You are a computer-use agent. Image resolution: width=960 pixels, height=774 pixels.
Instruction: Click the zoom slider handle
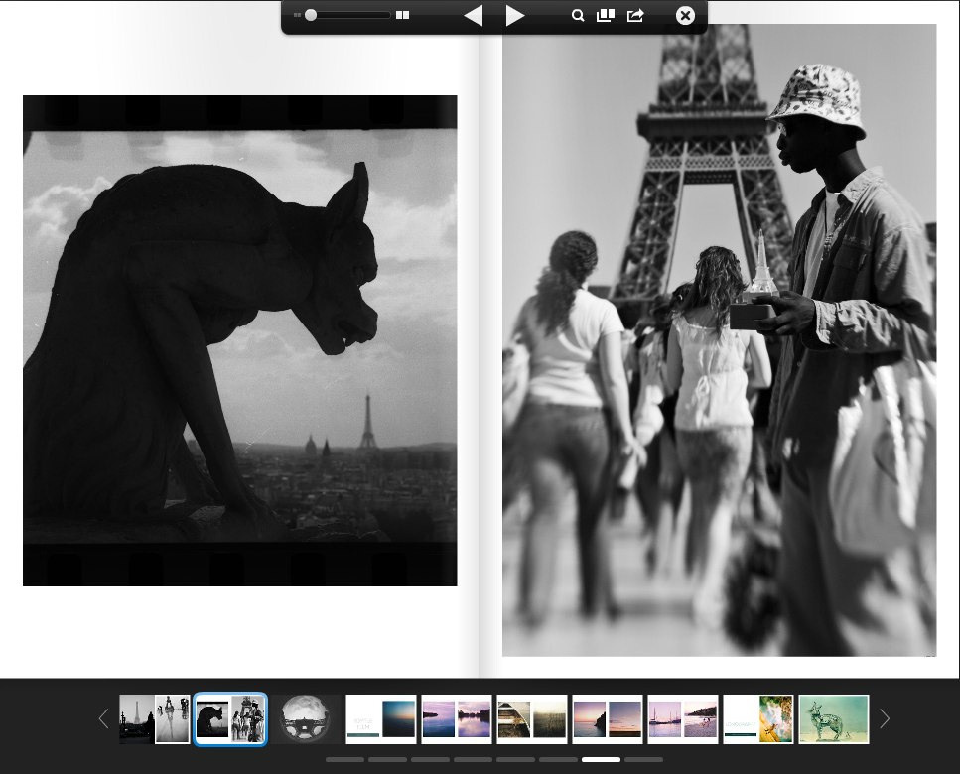pos(311,16)
